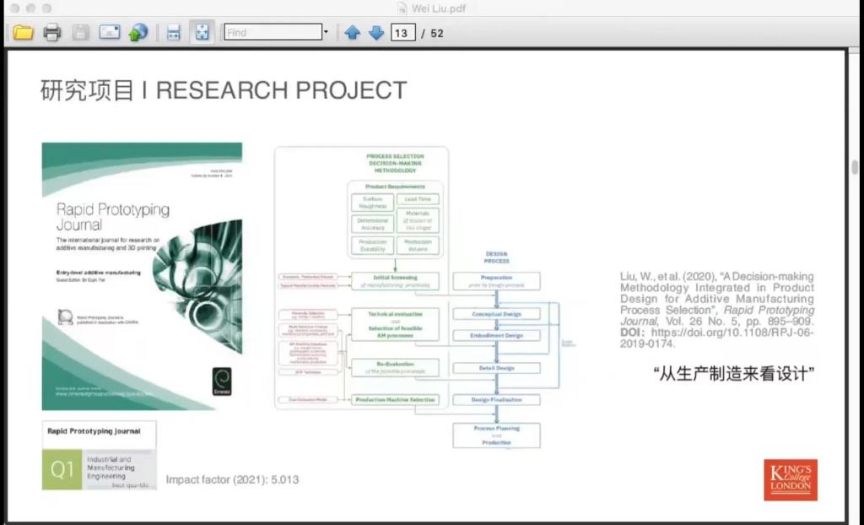Click the Save floppy disk icon
This screenshot has height=525, width=864.
(x=80, y=33)
